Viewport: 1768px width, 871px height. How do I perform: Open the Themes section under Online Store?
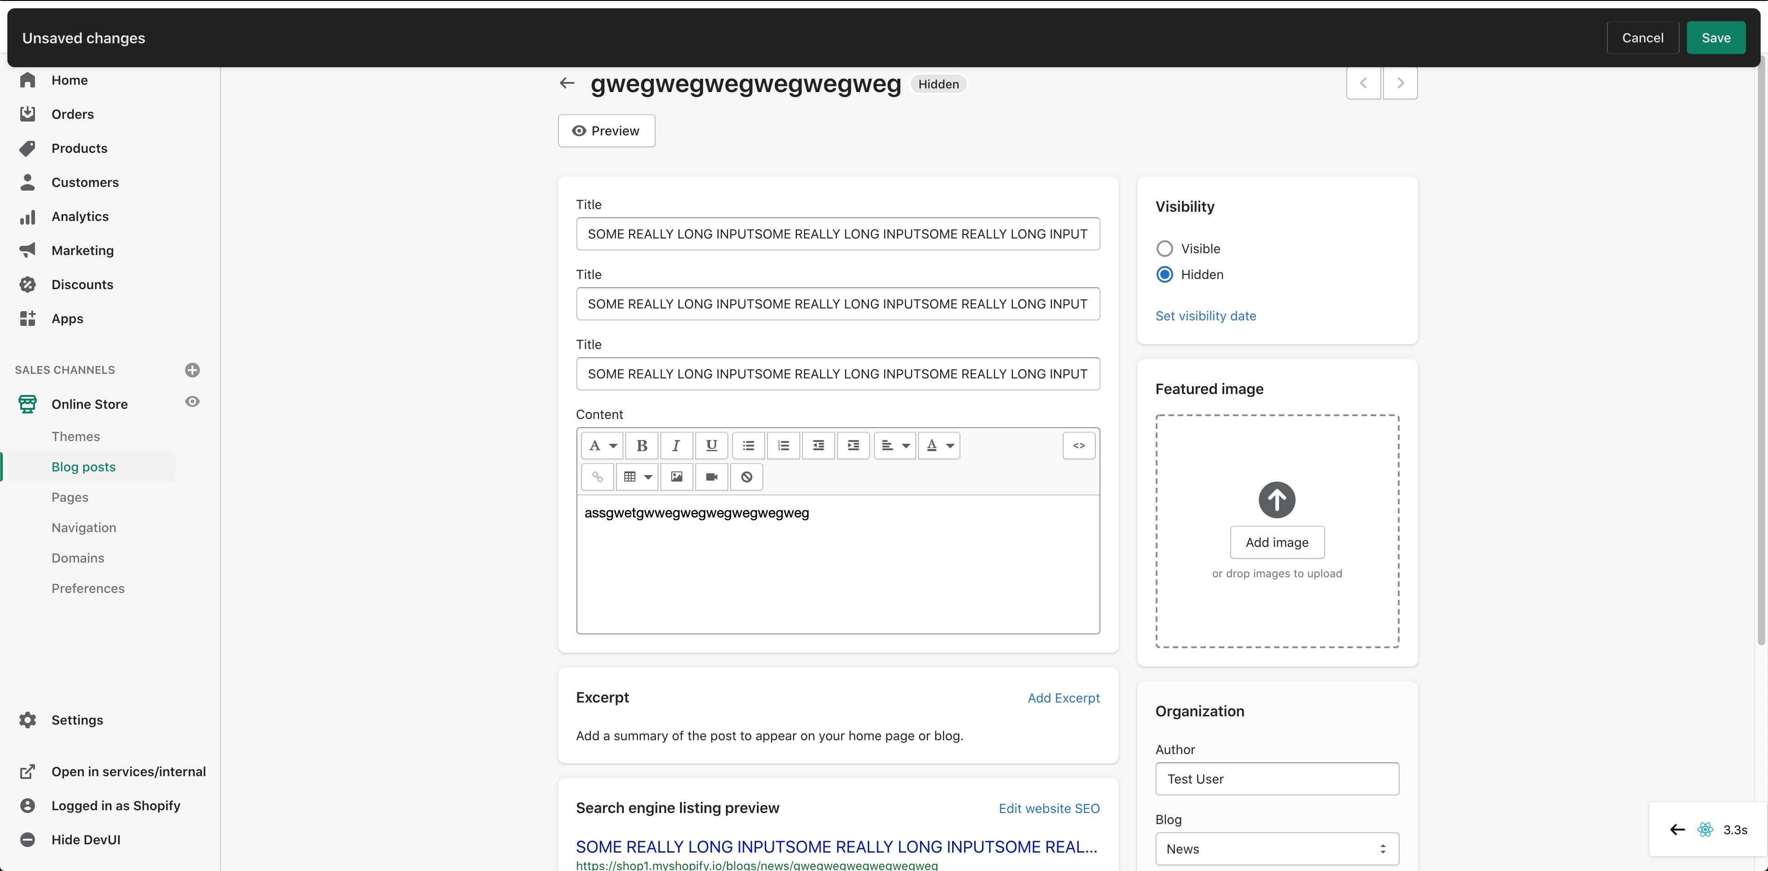[76, 436]
